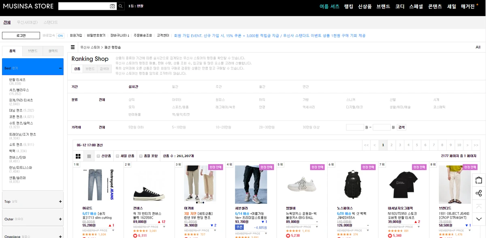Viewport: 486px width, 238px height.
Task: Enable the 세일 상품 checkbox
Action: tap(117, 156)
